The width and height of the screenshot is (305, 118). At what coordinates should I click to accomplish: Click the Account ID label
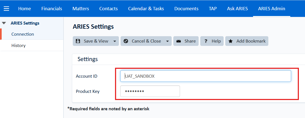(x=87, y=76)
